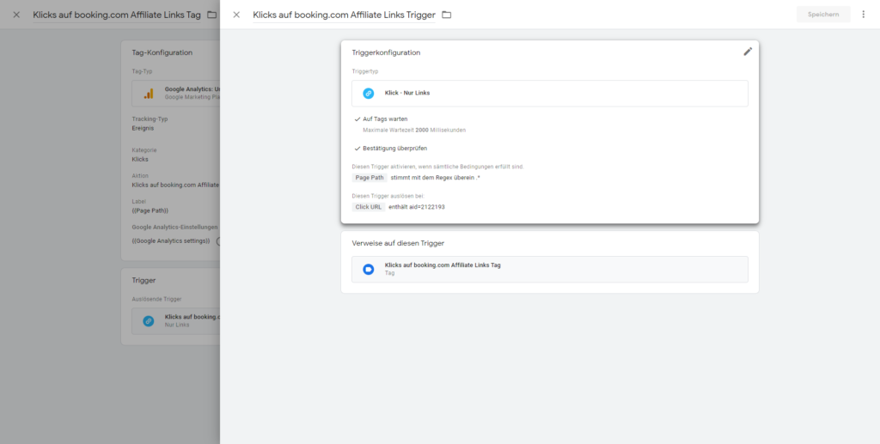Image resolution: width=880 pixels, height=444 pixels.
Task: Click the Click URL variable chip
Action: (x=368, y=207)
